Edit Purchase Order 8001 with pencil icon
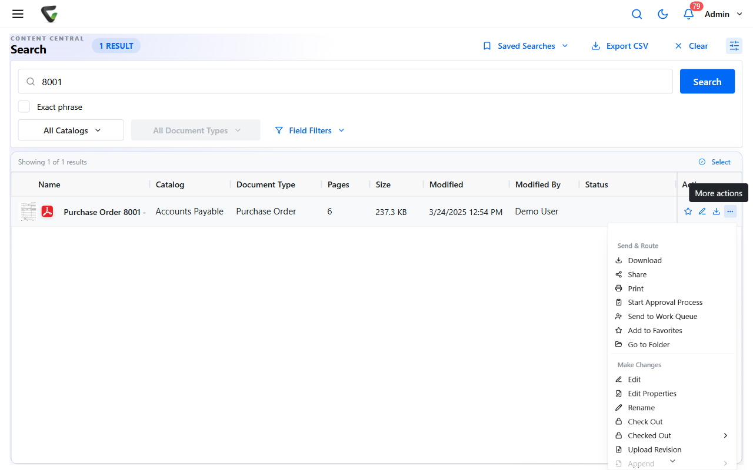This screenshot has width=753, height=470. tap(702, 211)
